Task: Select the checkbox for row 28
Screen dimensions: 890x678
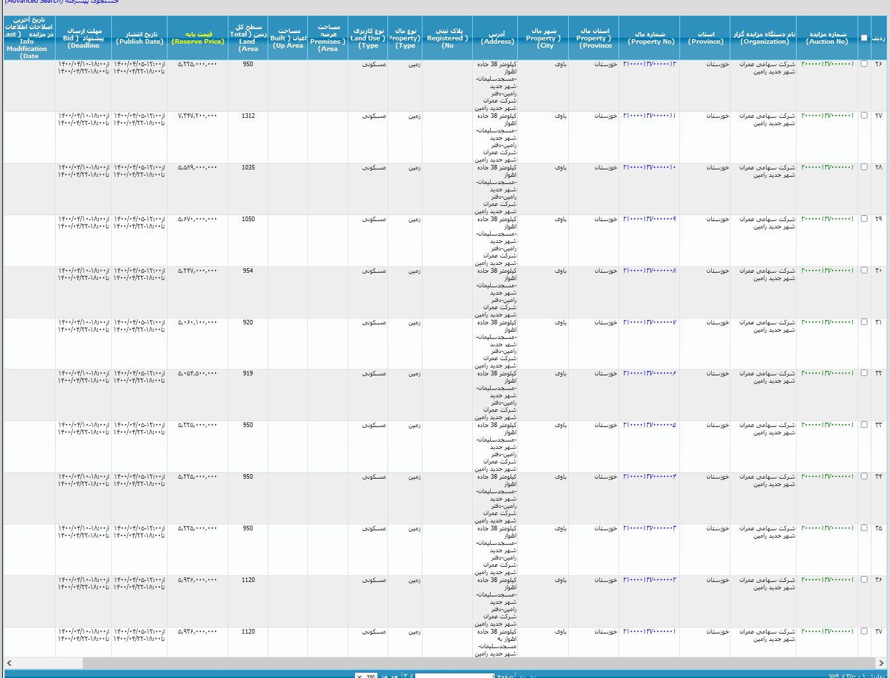Action: [864, 168]
